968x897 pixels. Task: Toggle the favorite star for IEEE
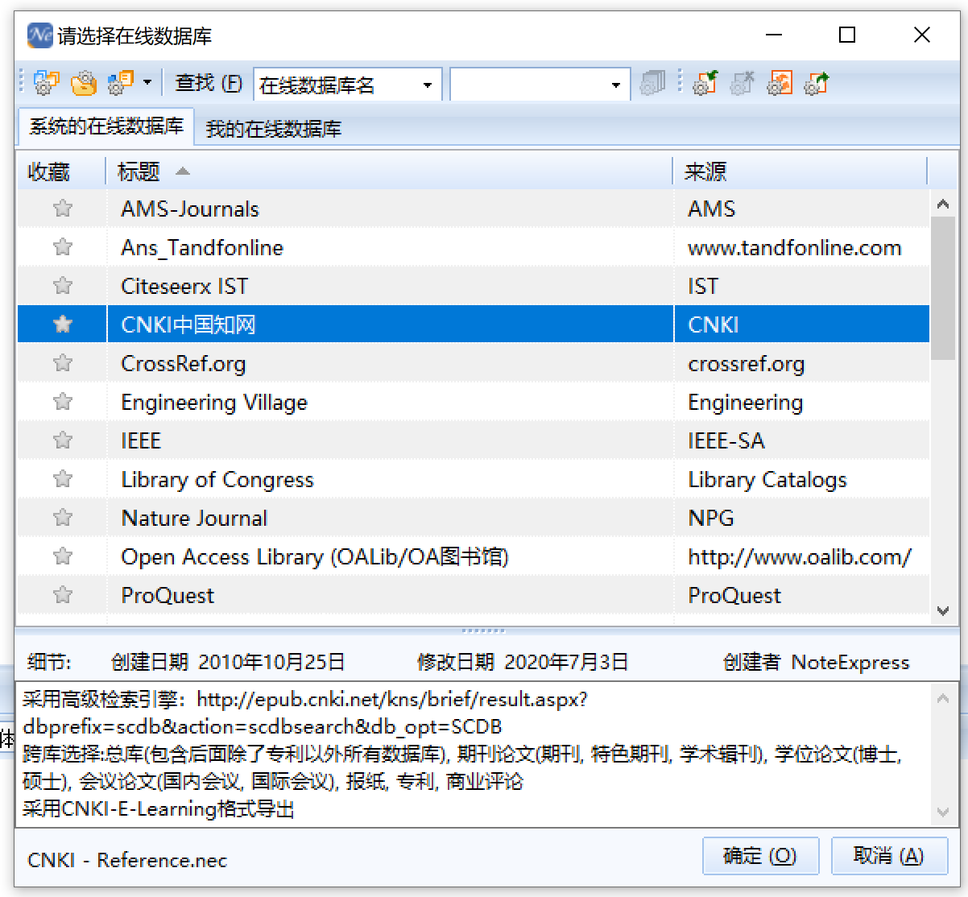[62, 440]
